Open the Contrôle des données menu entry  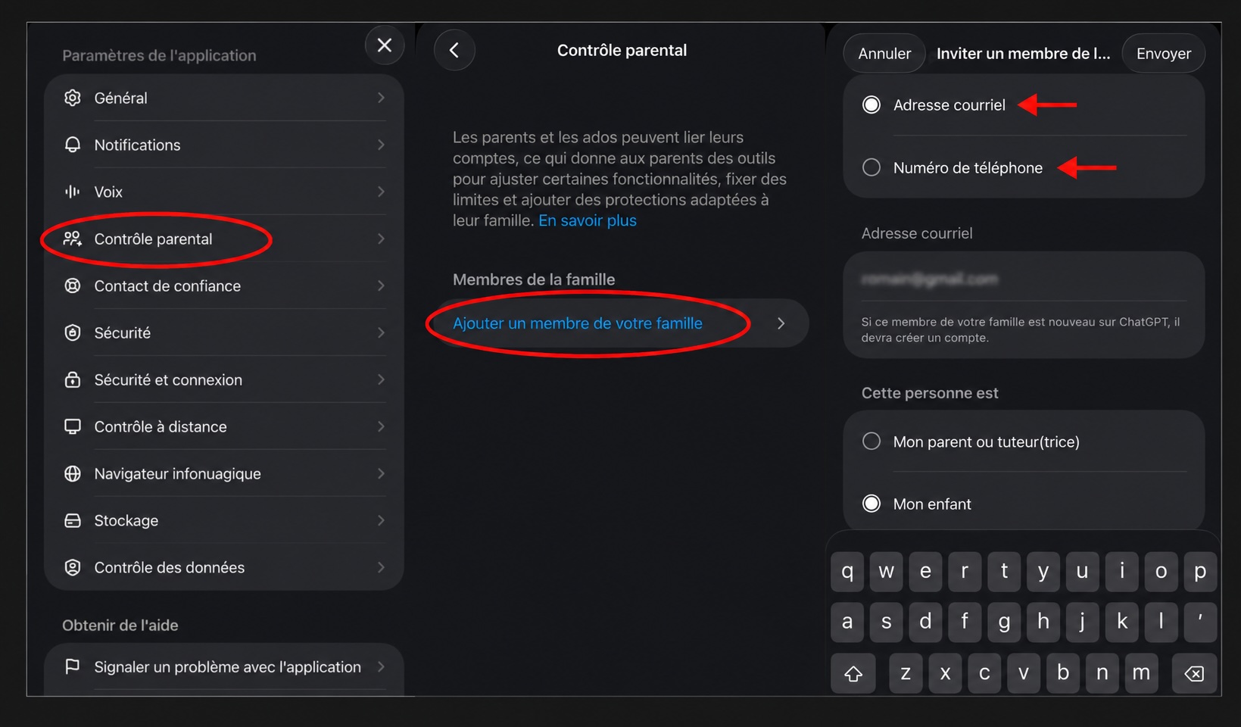[x=224, y=567]
